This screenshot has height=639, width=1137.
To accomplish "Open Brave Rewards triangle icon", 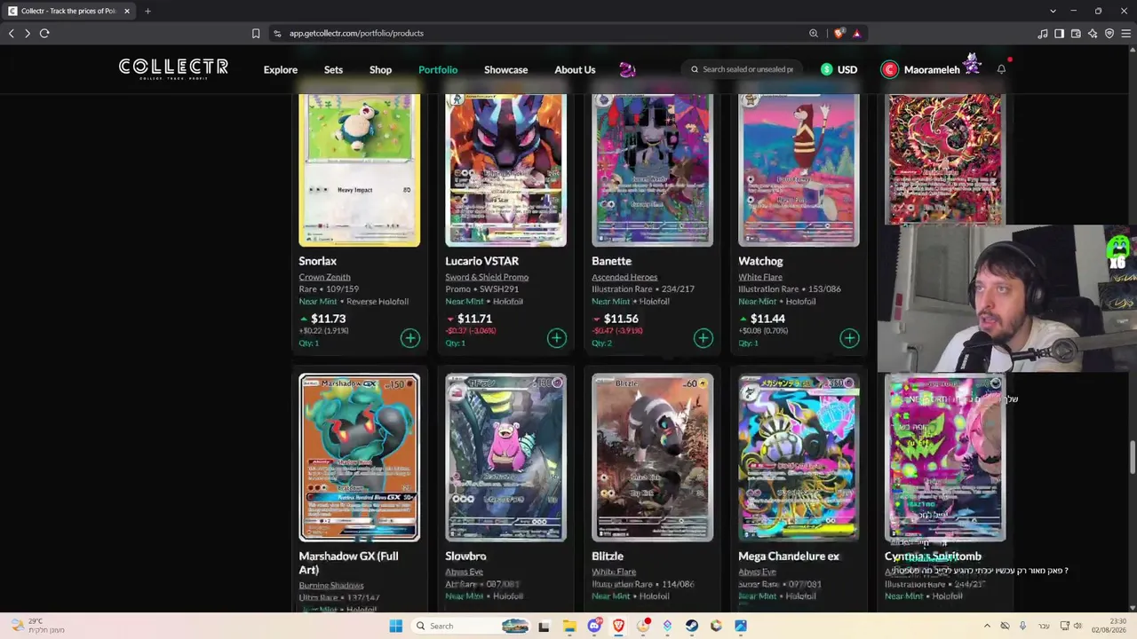I will click(x=856, y=33).
